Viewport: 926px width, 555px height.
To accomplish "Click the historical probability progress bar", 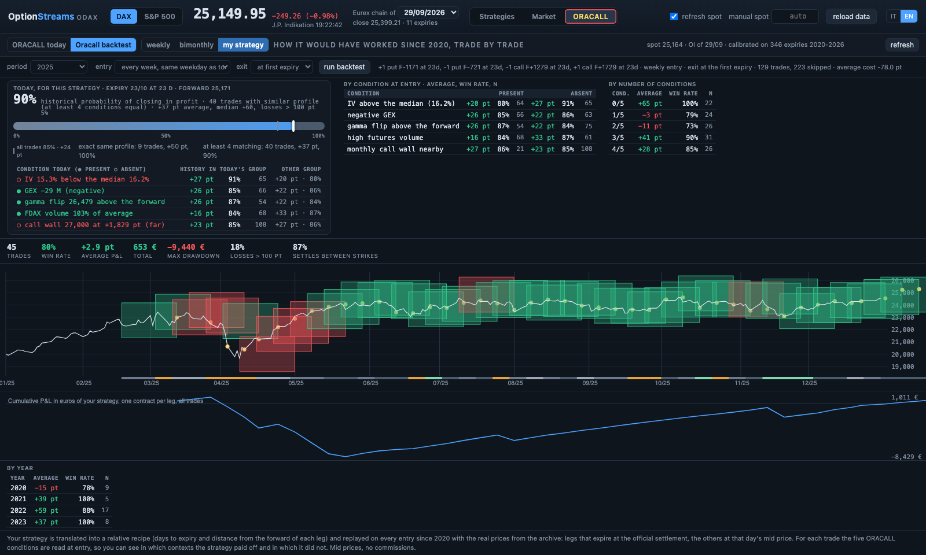I will (169, 126).
